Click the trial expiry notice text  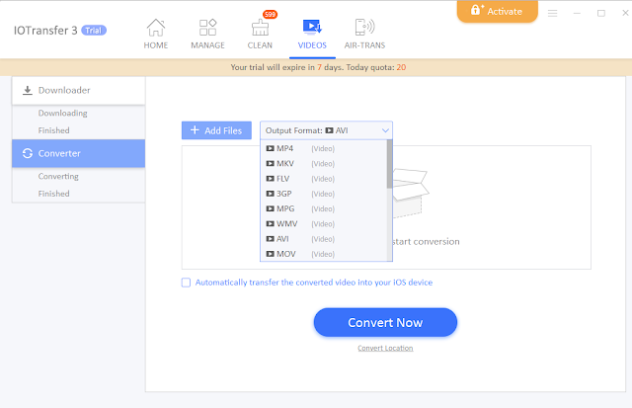click(x=318, y=67)
